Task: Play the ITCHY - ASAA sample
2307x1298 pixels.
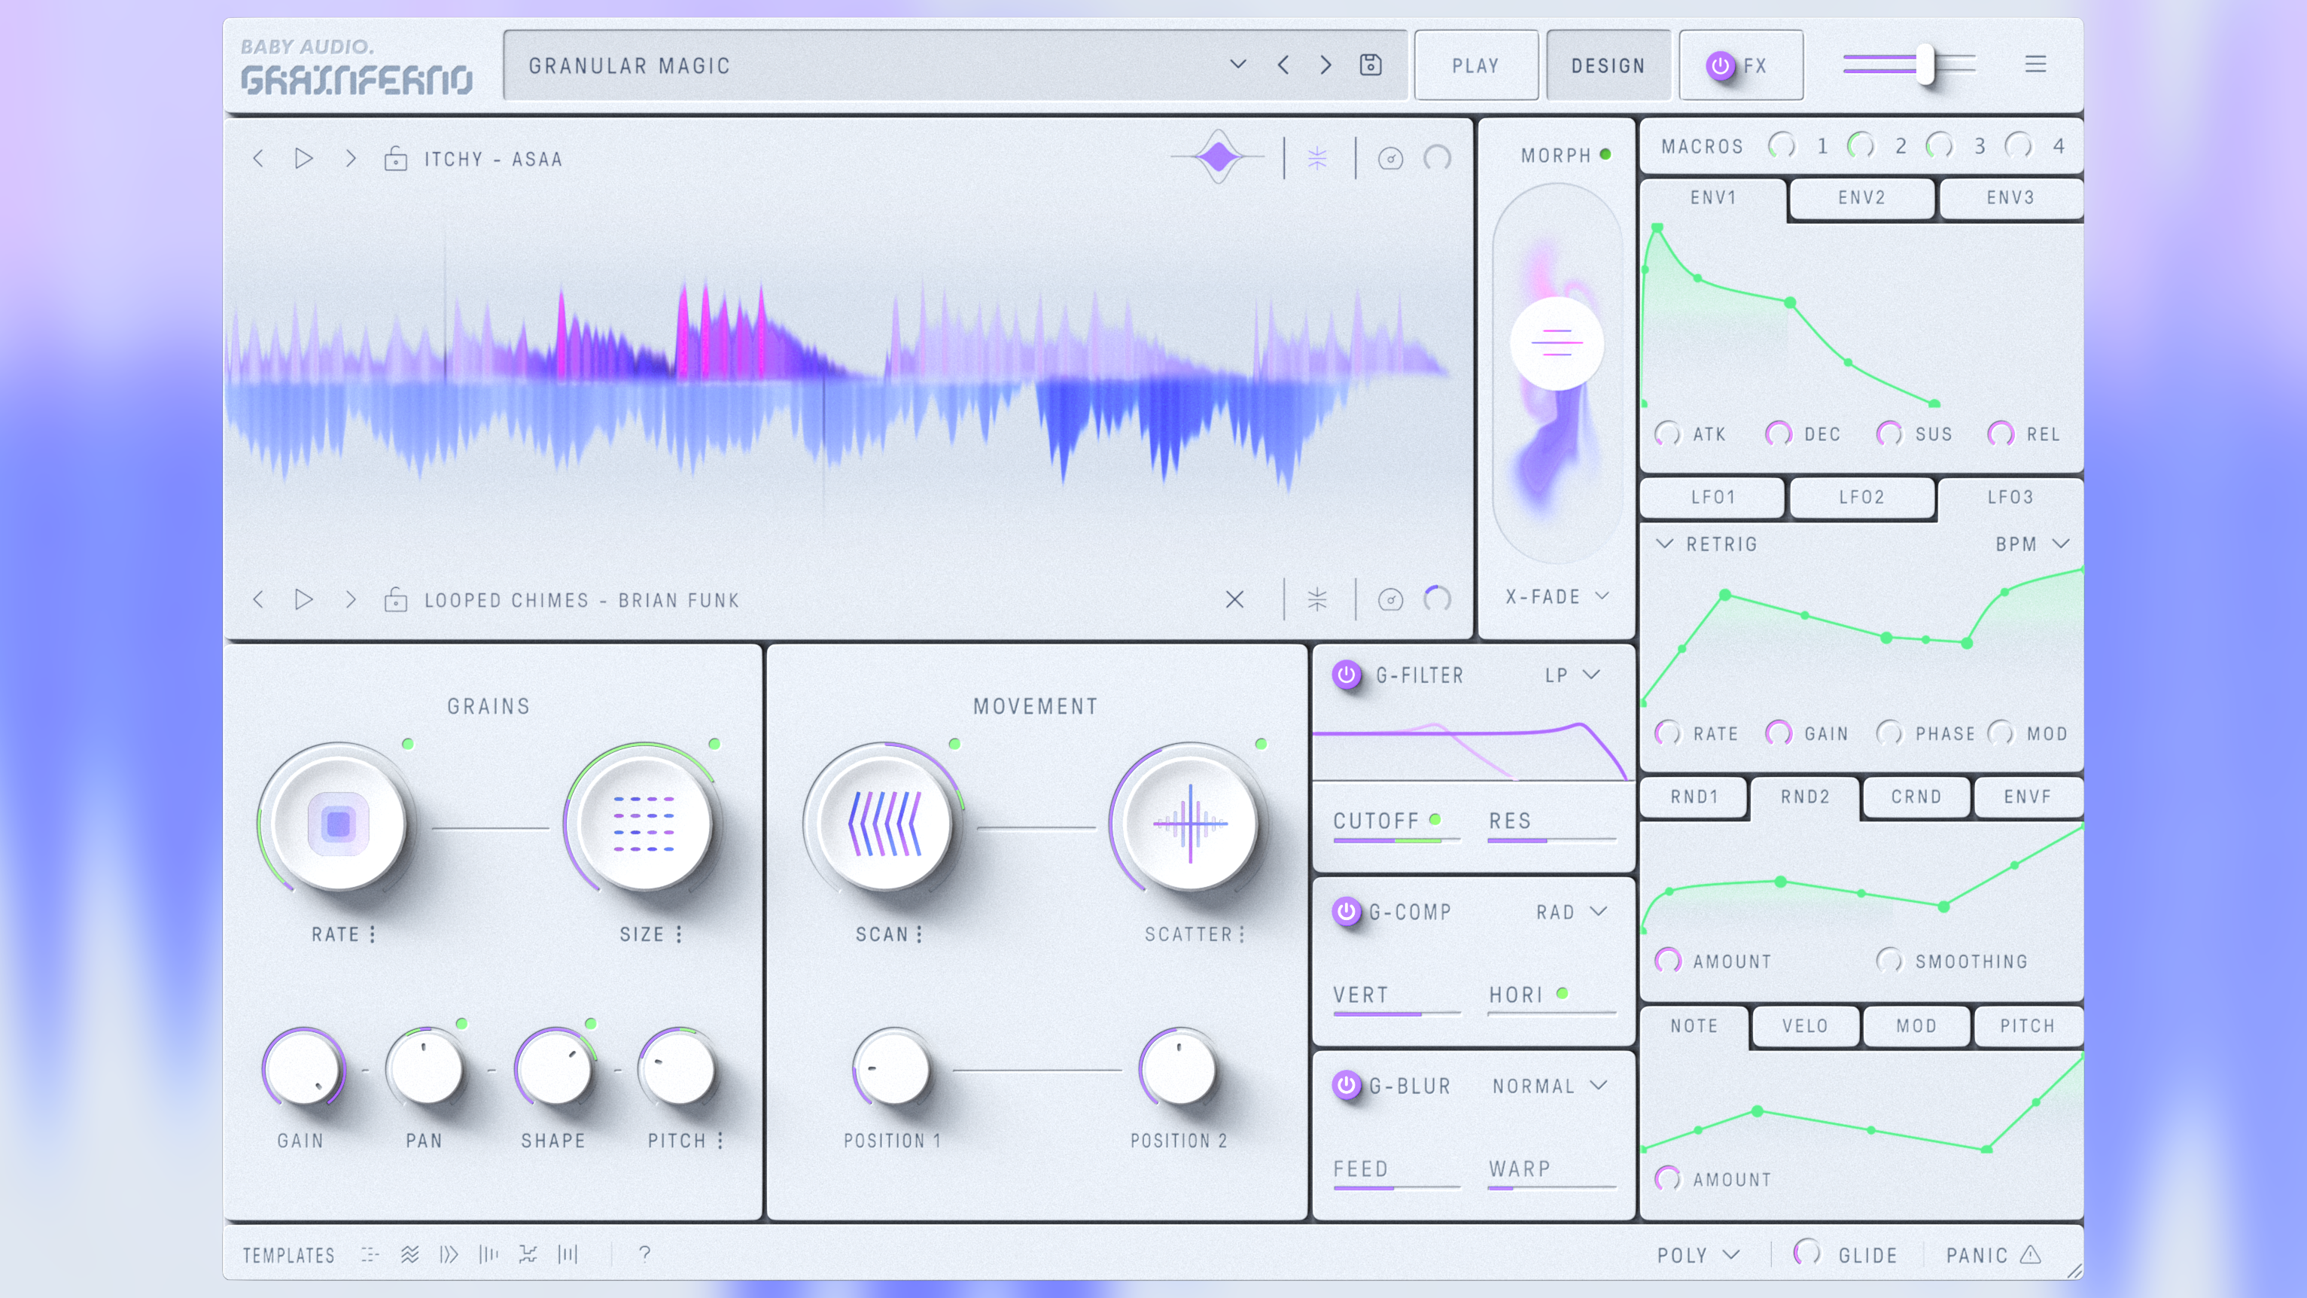Action: click(303, 159)
